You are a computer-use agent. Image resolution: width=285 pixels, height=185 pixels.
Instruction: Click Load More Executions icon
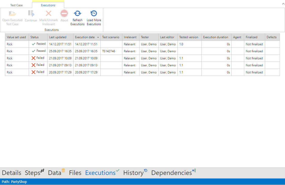click(x=94, y=14)
